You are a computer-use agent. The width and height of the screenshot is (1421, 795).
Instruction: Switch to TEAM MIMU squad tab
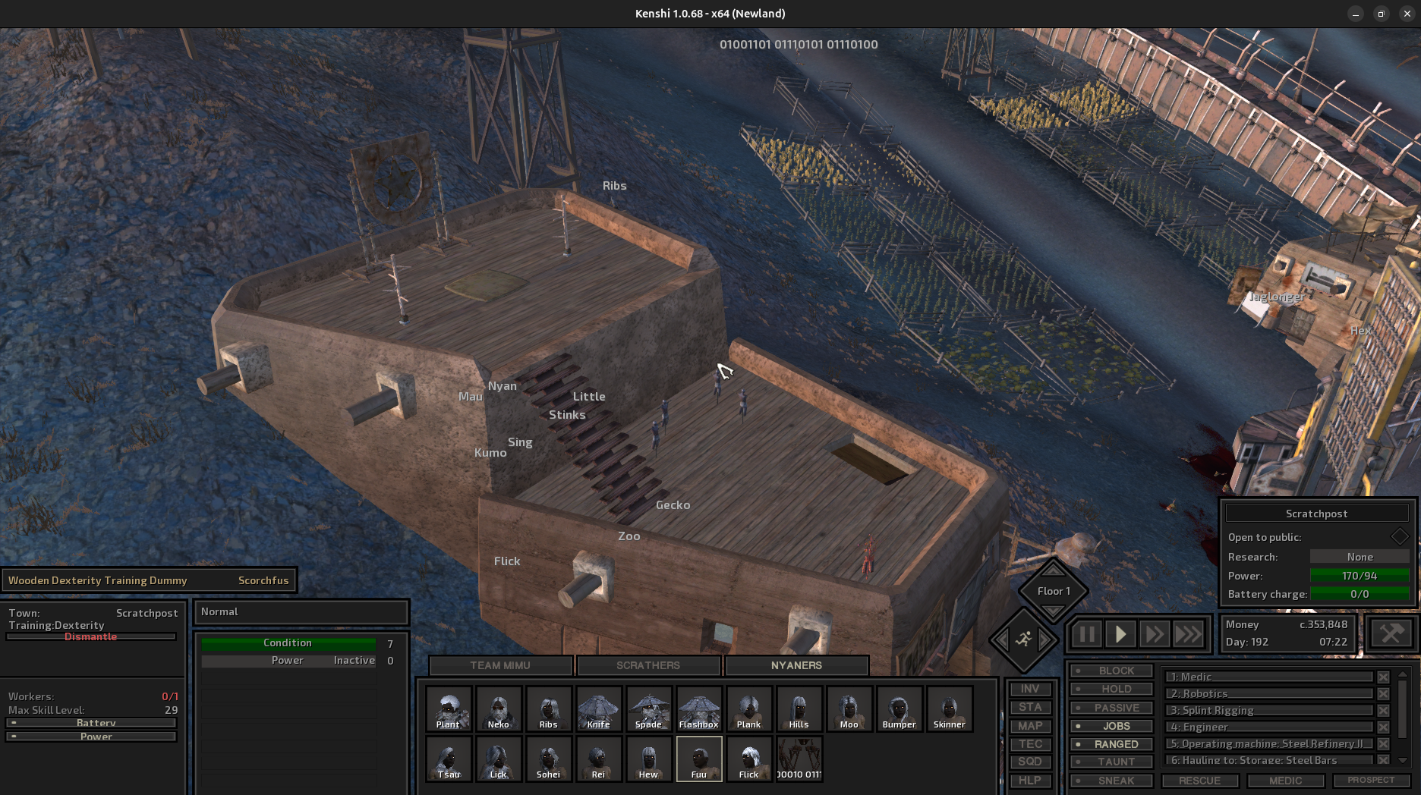click(x=500, y=665)
